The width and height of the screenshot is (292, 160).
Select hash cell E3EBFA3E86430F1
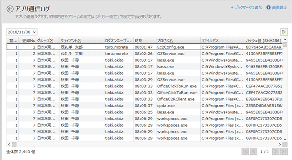(x=264, y=99)
